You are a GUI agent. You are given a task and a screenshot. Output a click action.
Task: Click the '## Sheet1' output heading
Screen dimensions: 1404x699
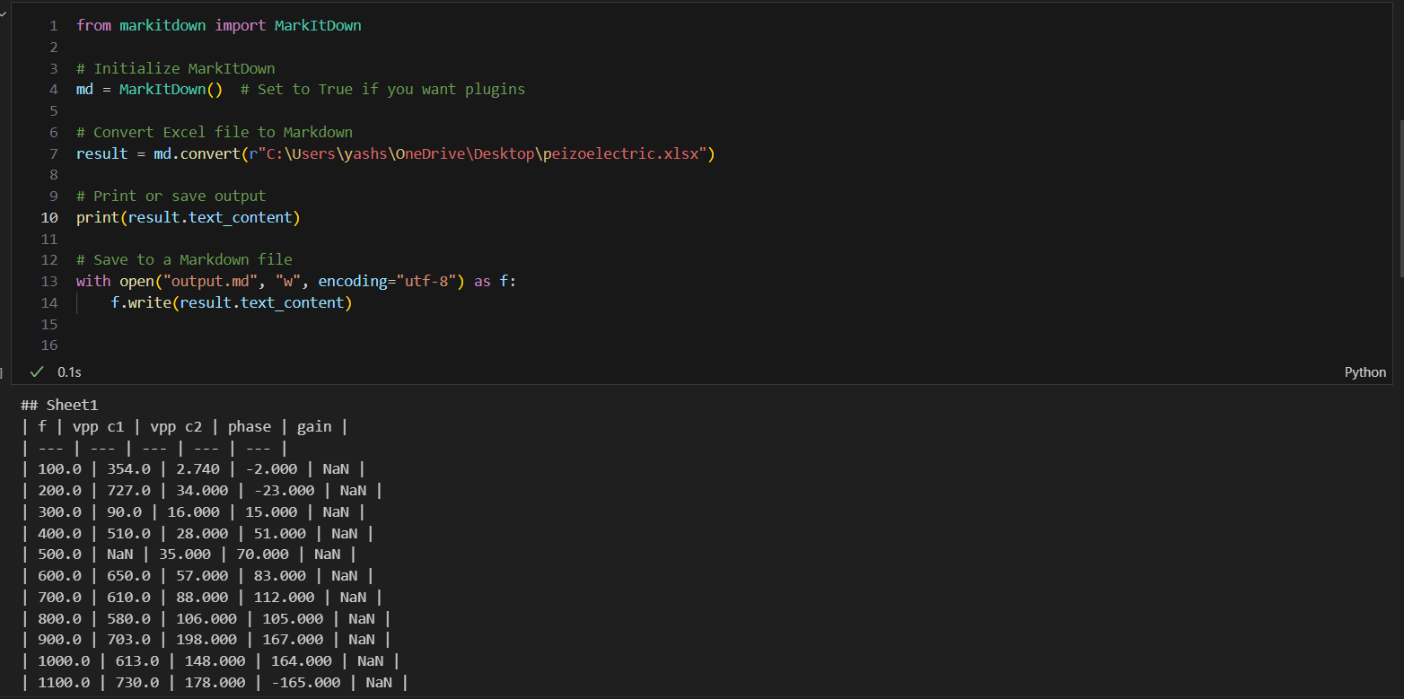(59, 406)
